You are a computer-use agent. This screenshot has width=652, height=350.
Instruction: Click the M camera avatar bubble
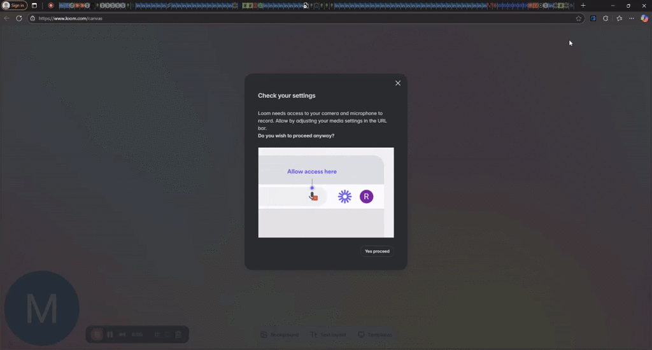41,309
